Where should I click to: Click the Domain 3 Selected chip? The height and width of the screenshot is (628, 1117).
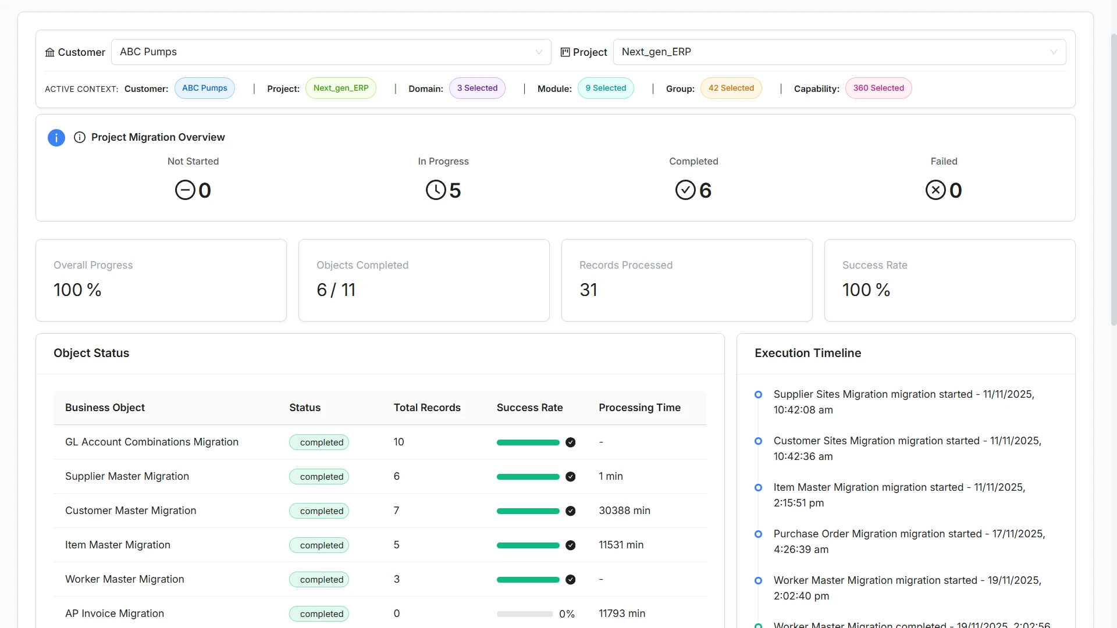click(477, 88)
